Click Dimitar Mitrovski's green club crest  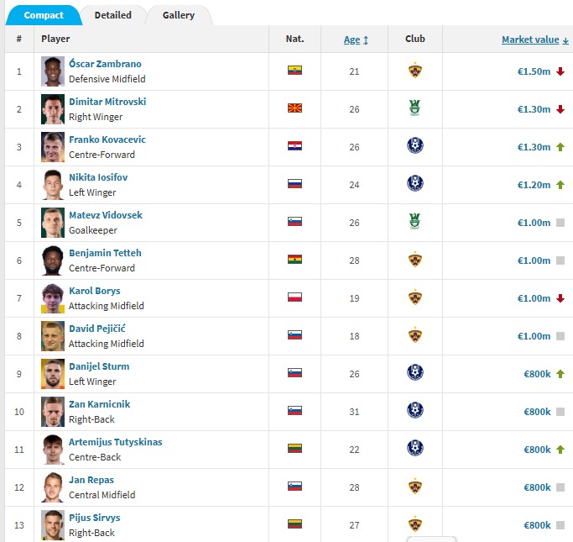[414, 109]
